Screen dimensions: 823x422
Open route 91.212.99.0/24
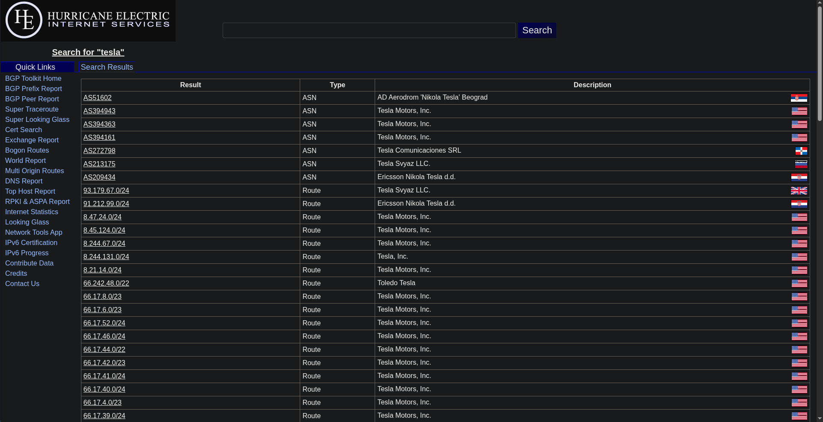(106, 204)
